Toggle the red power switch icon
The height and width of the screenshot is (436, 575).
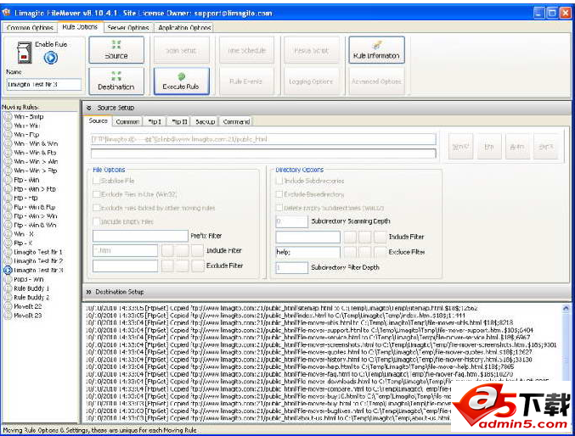(25, 53)
